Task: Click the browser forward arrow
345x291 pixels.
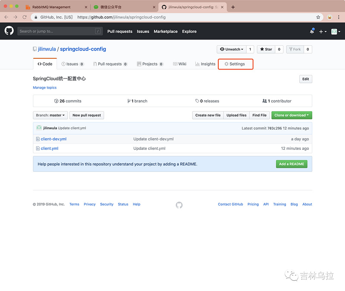Action: (15, 17)
